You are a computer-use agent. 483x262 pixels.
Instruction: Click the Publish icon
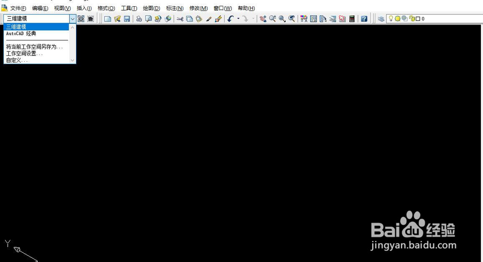point(158,19)
